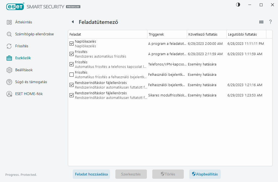Click the list view toggle icon

pyautogui.click(x=261, y=22)
